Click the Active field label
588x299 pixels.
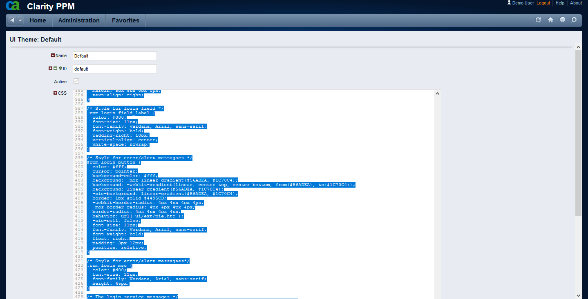pos(60,82)
